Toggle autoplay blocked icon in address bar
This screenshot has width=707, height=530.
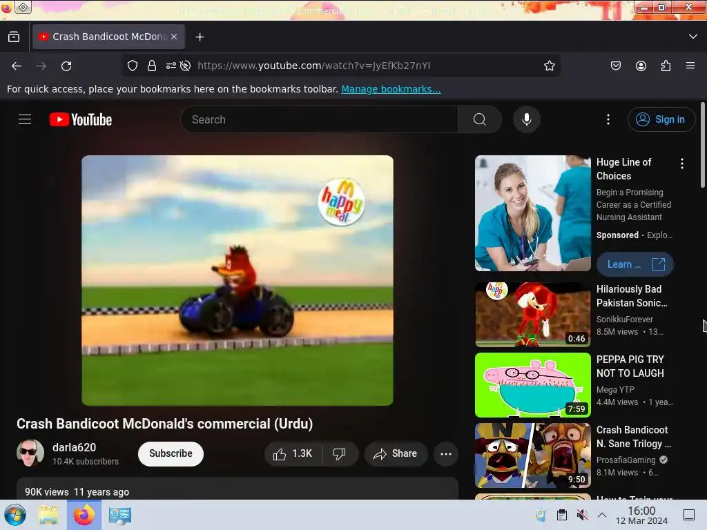(185, 66)
